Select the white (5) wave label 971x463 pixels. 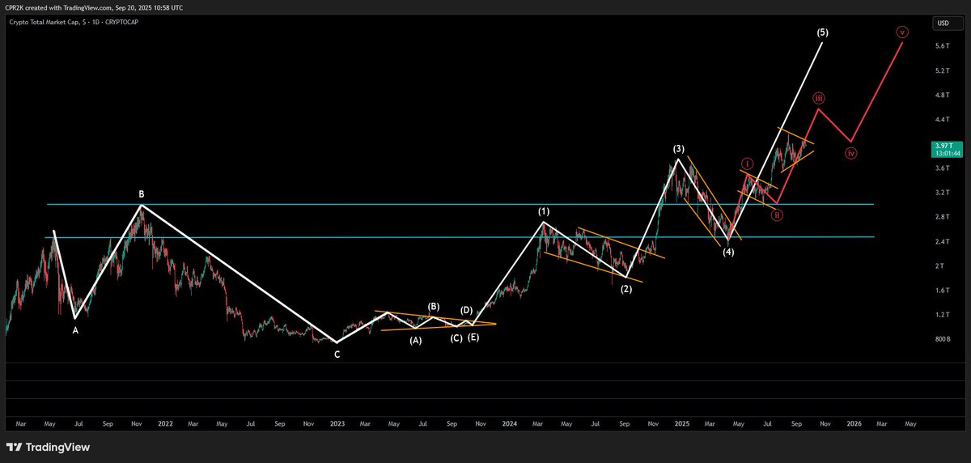point(822,32)
